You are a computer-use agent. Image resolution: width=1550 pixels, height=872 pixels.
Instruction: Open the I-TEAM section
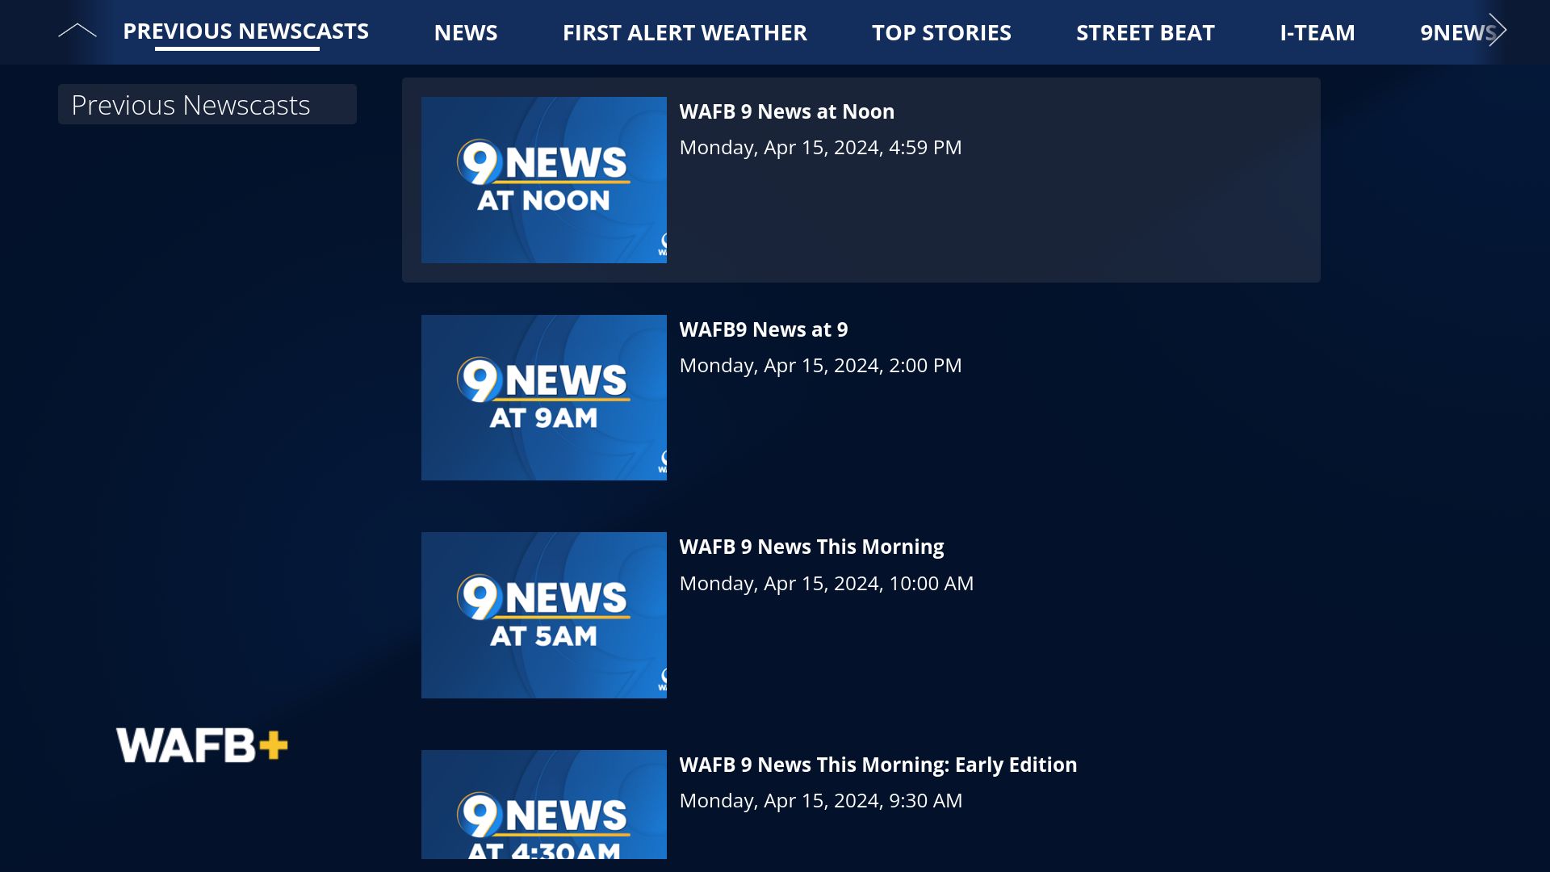(1317, 32)
